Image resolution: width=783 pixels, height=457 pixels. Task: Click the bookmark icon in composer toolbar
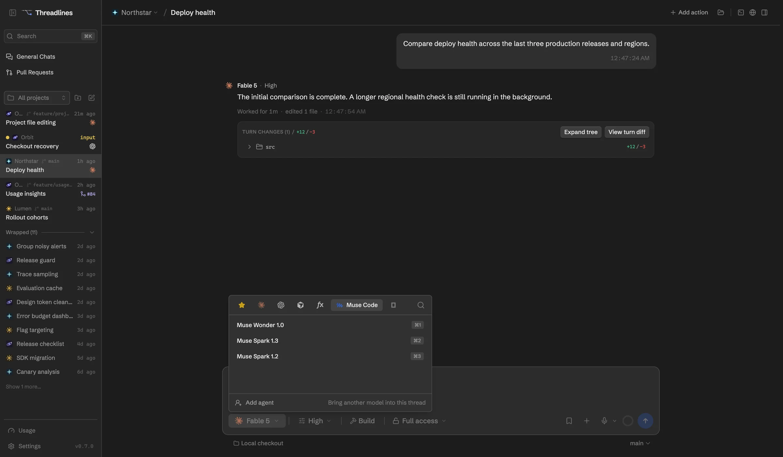point(569,421)
